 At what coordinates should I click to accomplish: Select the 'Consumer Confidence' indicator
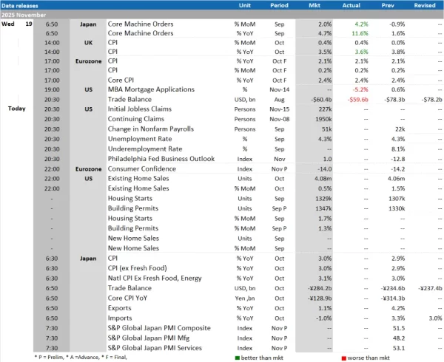(x=144, y=168)
